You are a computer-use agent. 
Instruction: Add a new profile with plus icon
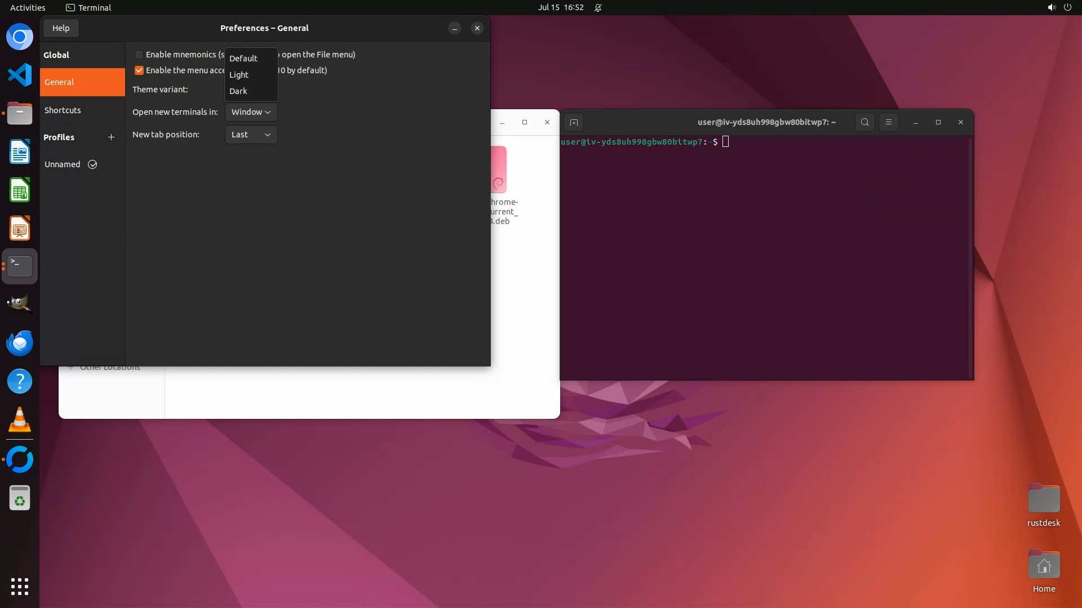(111, 137)
